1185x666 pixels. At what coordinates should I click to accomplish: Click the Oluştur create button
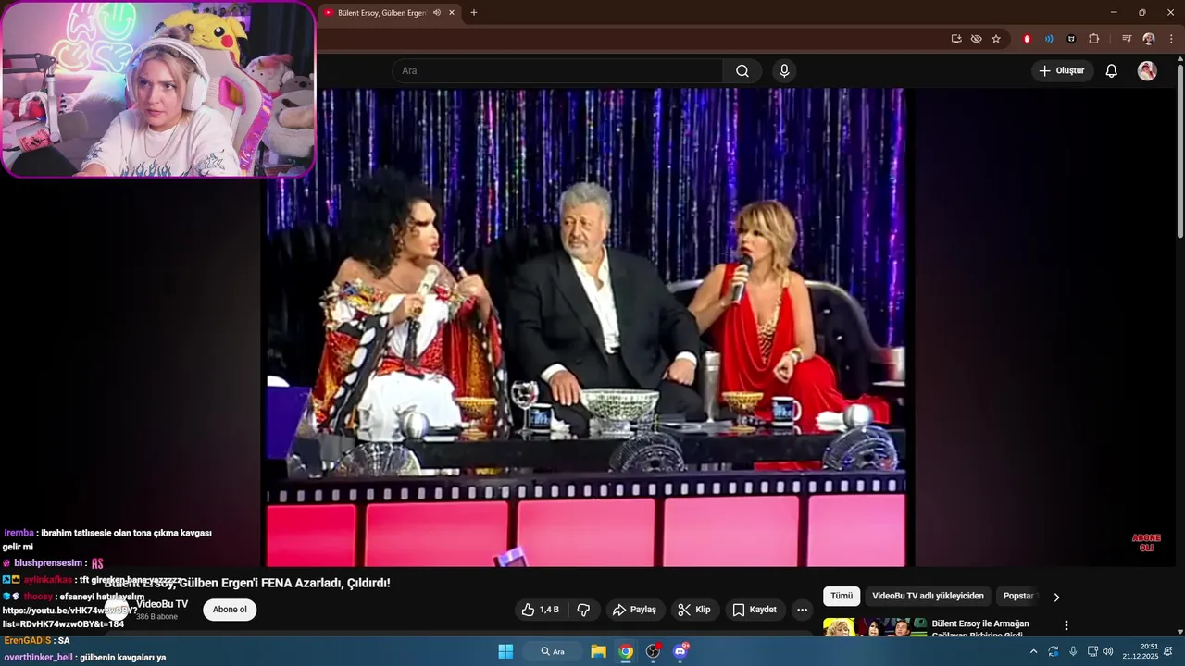[1063, 71]
